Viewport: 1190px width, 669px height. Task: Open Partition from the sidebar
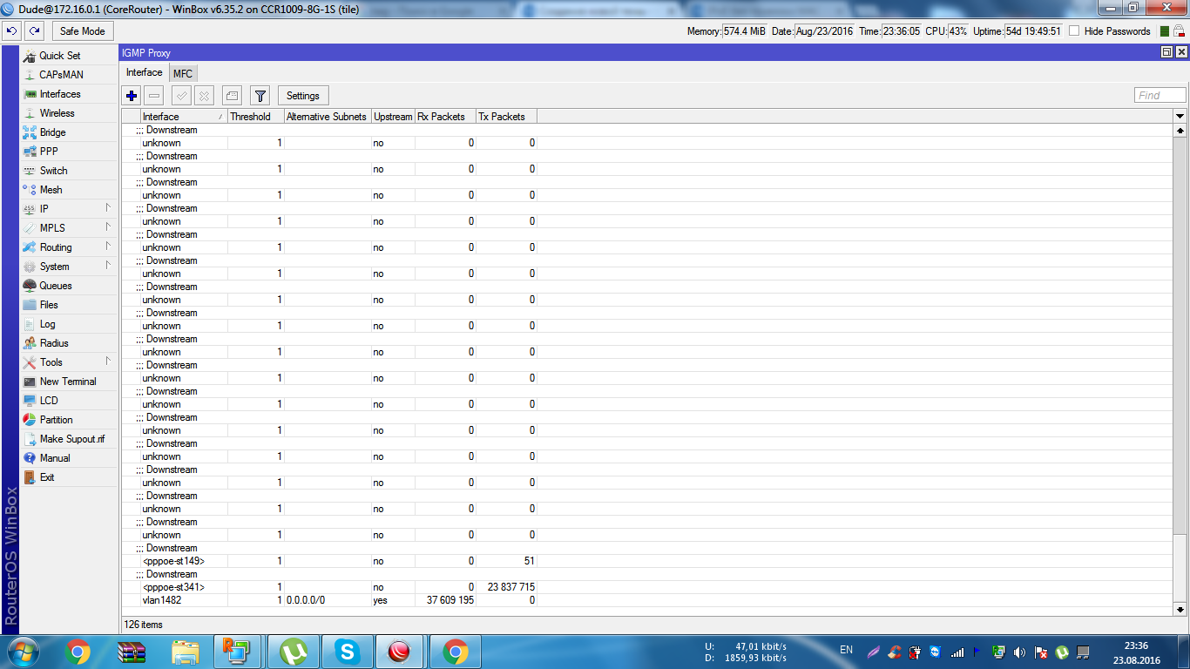coord(69,420)
